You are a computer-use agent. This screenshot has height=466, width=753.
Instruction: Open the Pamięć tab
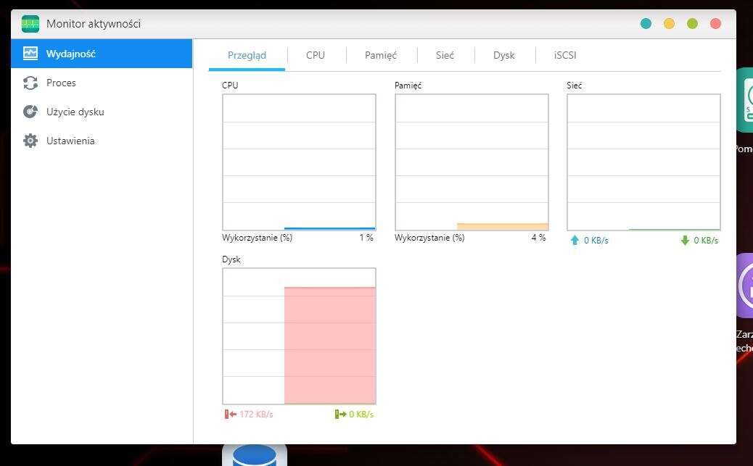point(381,55)
